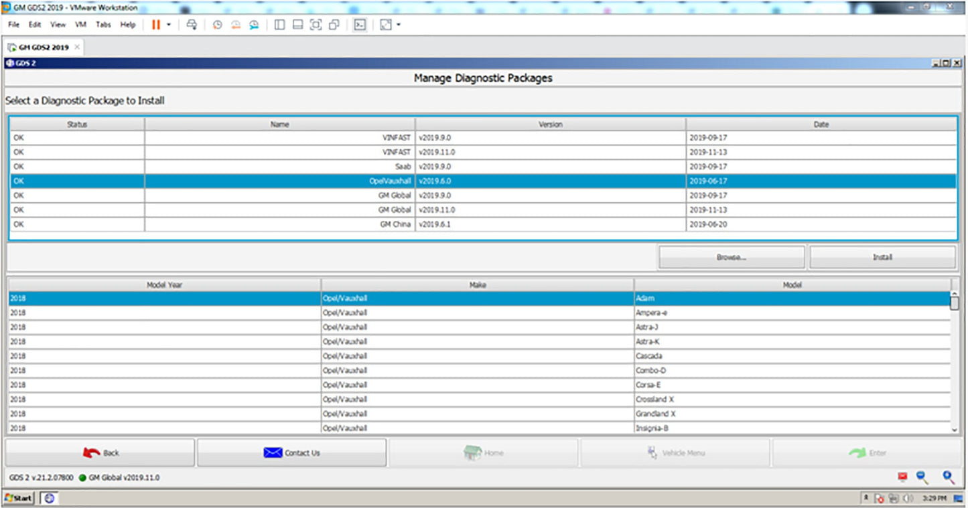Click the zoom out magnifier icon
968x508 pixels.
(x=922, y=477)
